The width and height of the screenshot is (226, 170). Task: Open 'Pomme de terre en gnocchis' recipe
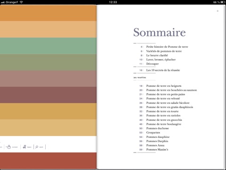coord(164,120)
